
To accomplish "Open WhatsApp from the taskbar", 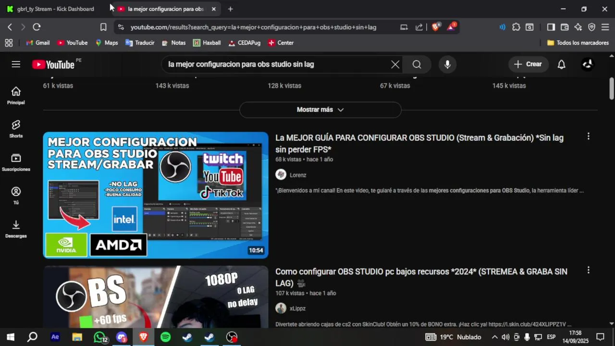I will [99, 337].
